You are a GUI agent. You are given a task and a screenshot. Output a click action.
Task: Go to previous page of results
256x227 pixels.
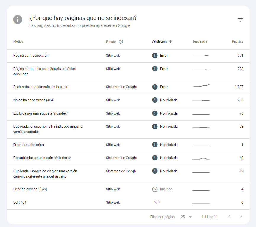pyautogui.click(x=229, y=217)
